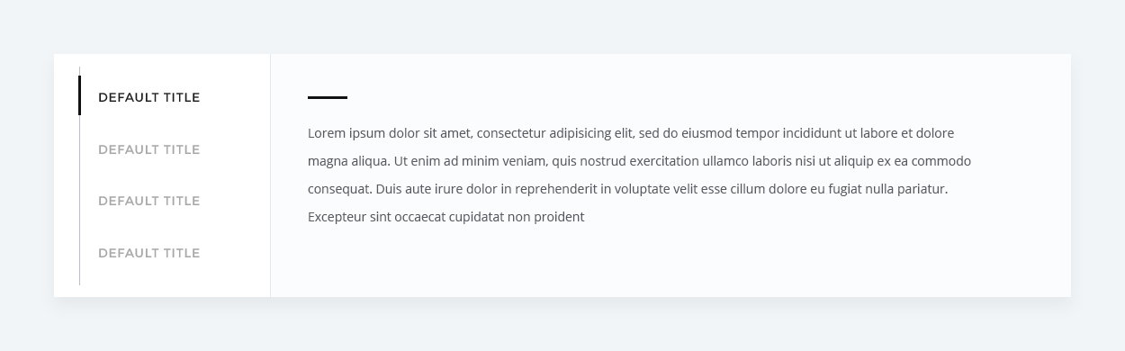The width and height of the screenshot is (1125, 351).
Task: Click the word "cupidatat" in last line
Action: tap(476, 217)
